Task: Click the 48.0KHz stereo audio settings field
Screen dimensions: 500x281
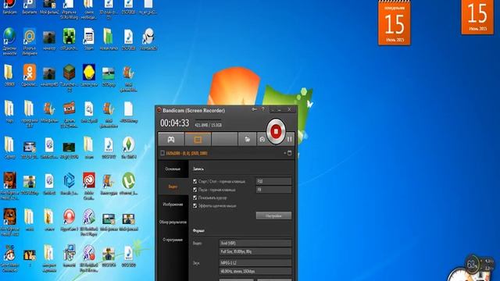Action: pos(255,272)
